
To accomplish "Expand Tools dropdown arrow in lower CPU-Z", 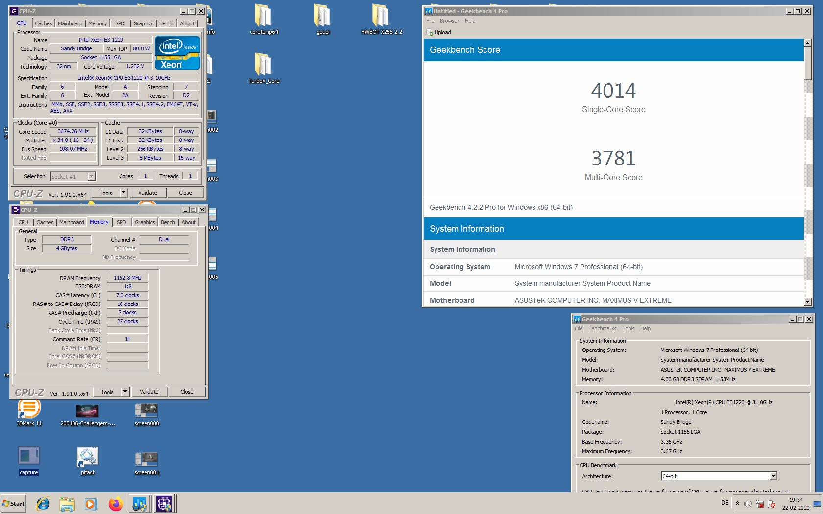I will click(125, 392).
